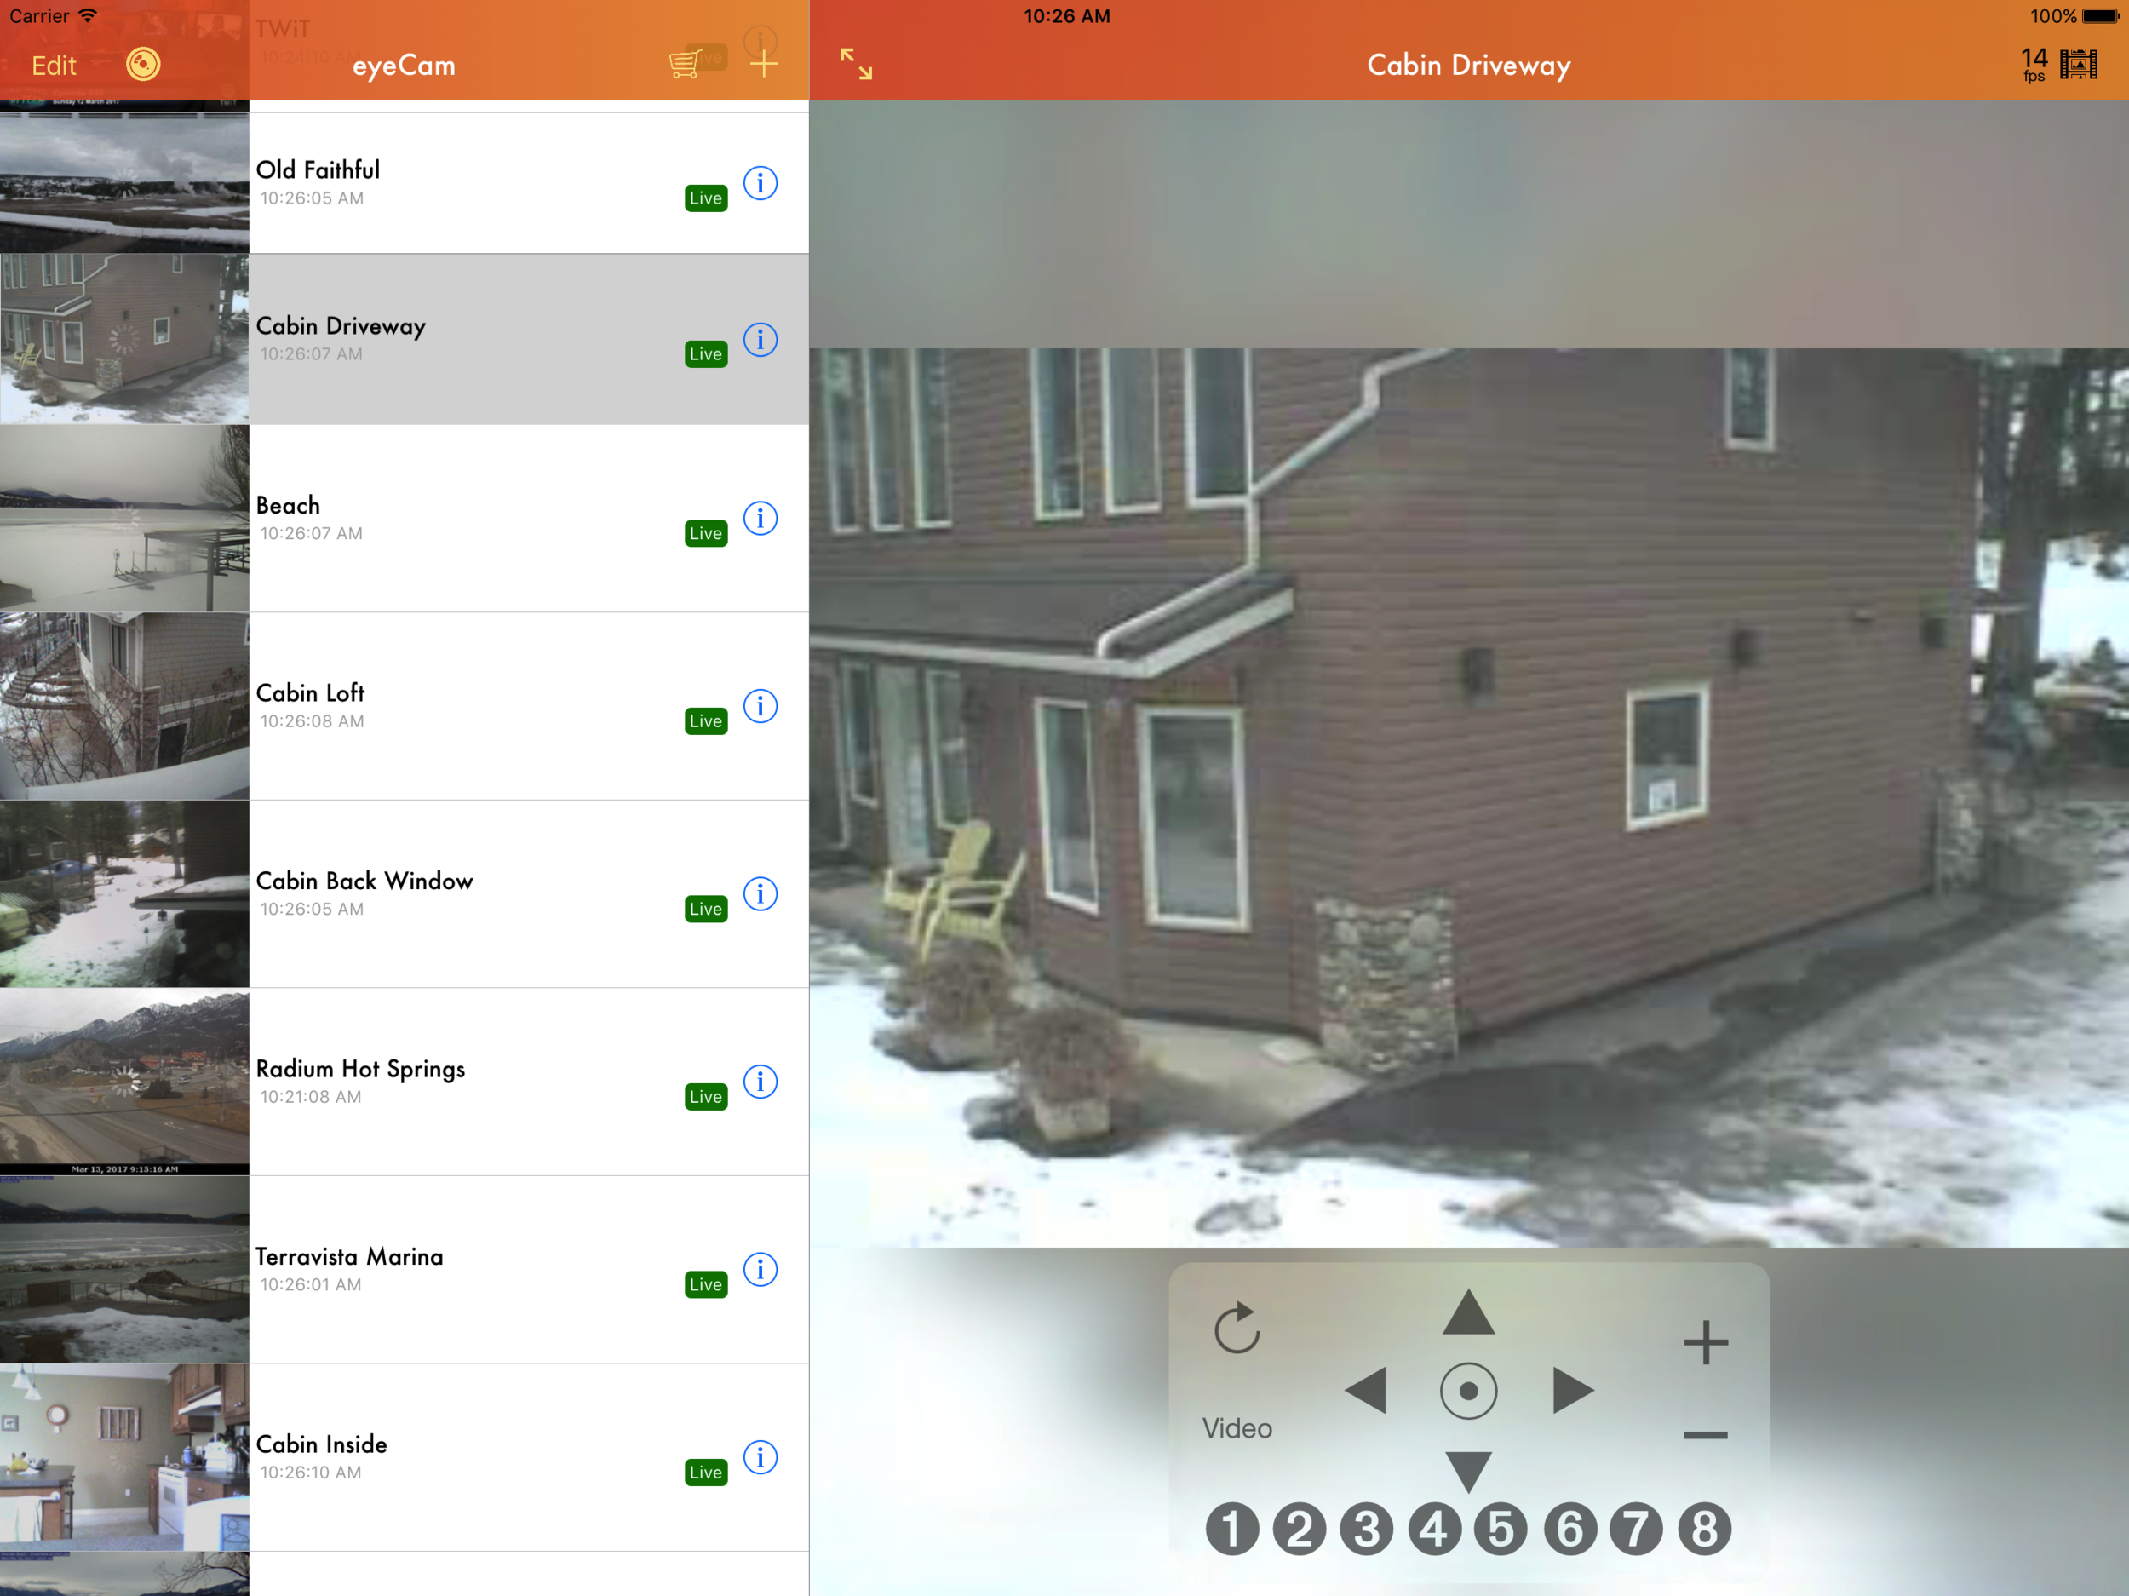2129x1596 pixels.
Task: Tap the Radium Hot Springs thumbnail
Action: click(x=124, y=1081)
